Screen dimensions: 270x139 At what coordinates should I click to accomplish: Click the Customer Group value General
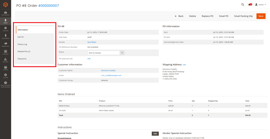[x=104, y=80]
